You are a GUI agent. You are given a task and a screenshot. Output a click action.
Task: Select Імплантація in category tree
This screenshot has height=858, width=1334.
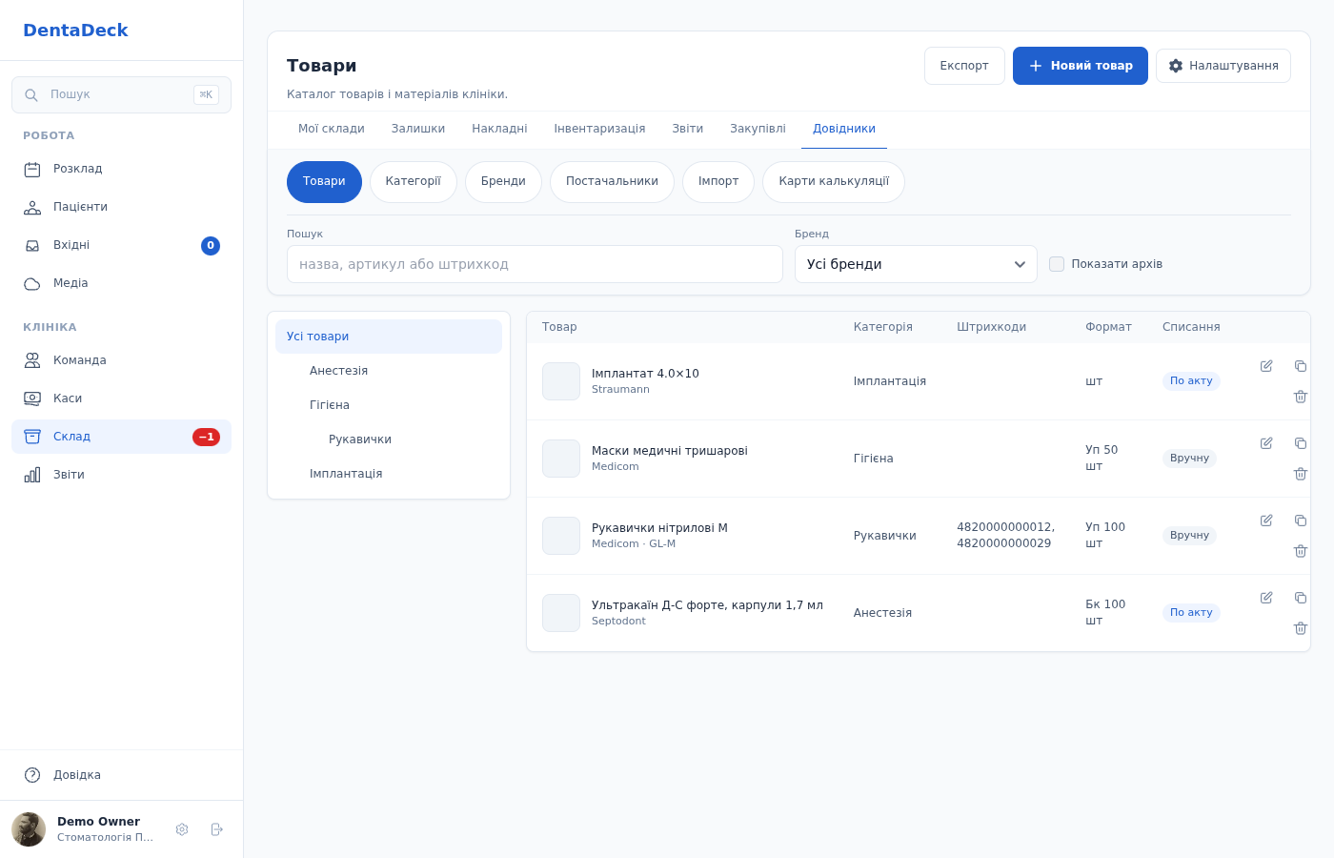[389, 474]
